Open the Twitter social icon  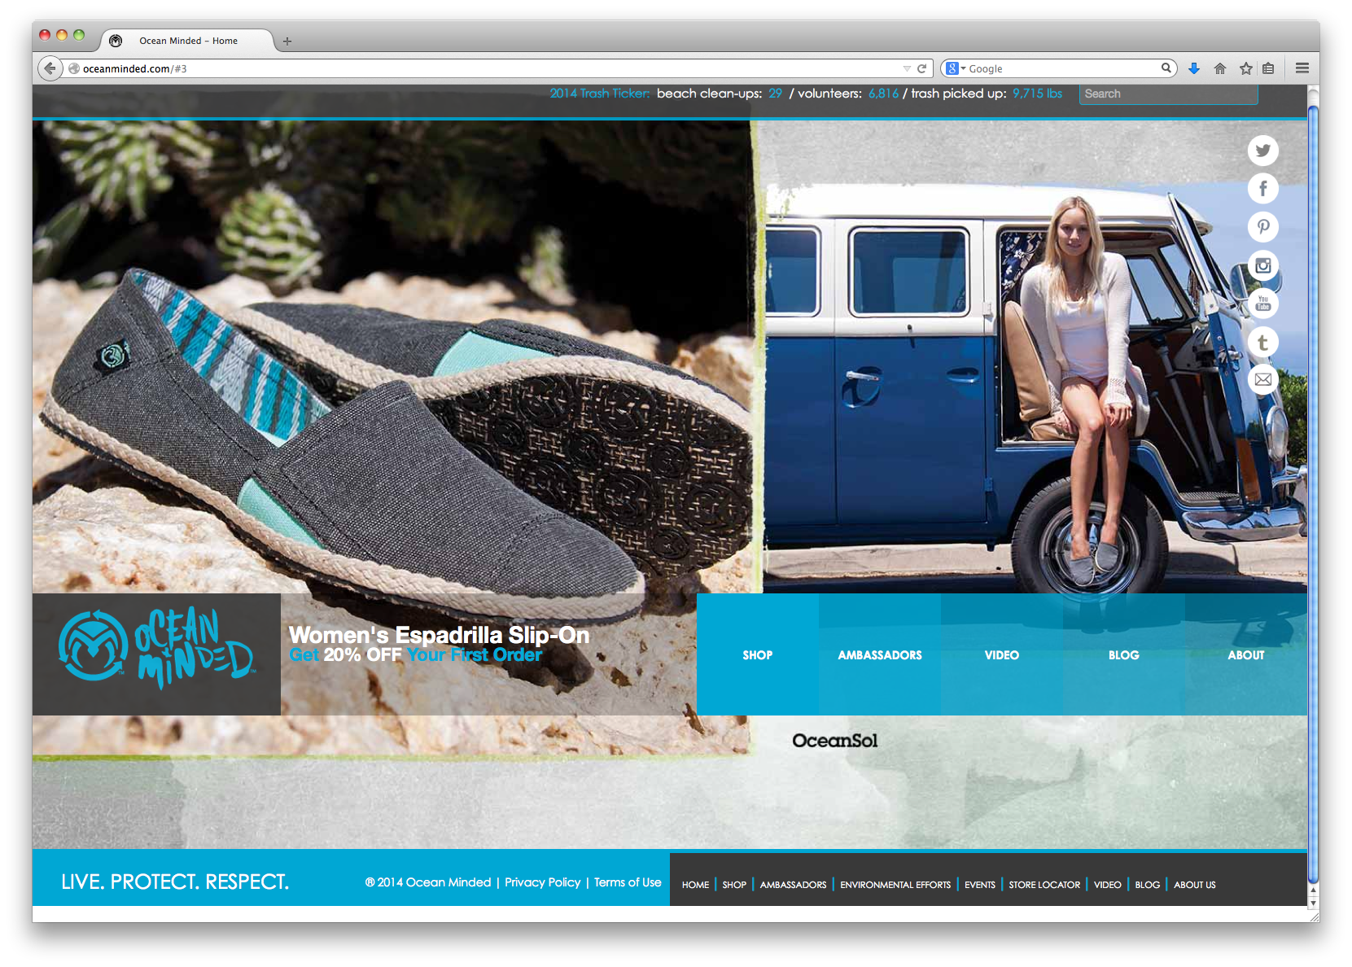[x=1262, y=151]
